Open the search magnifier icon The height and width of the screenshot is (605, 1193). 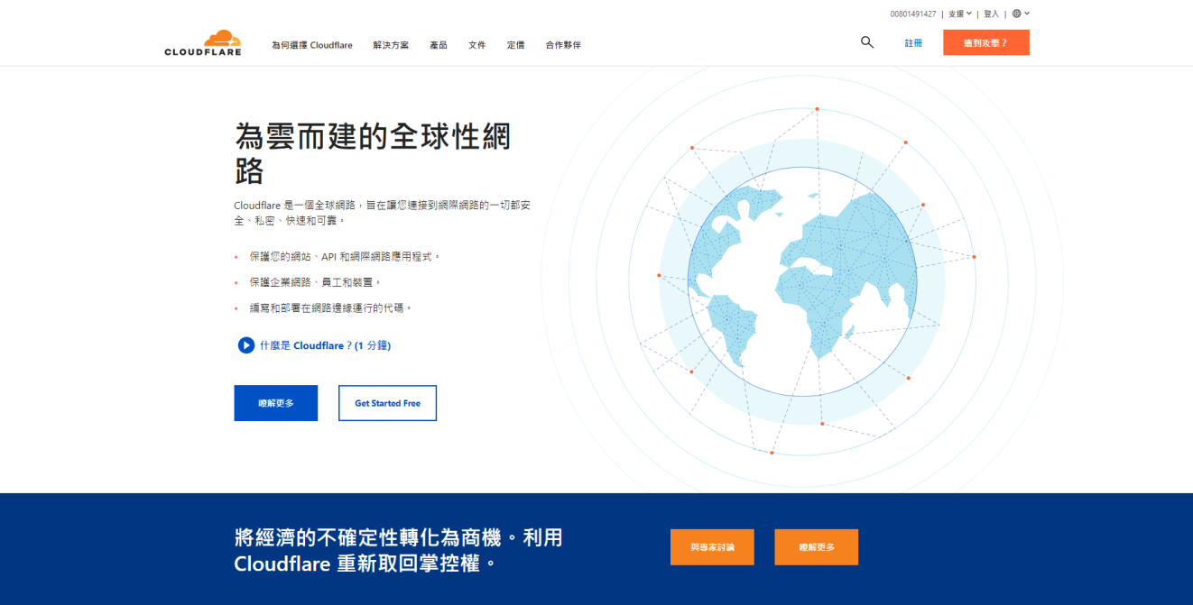coord(867,42)
